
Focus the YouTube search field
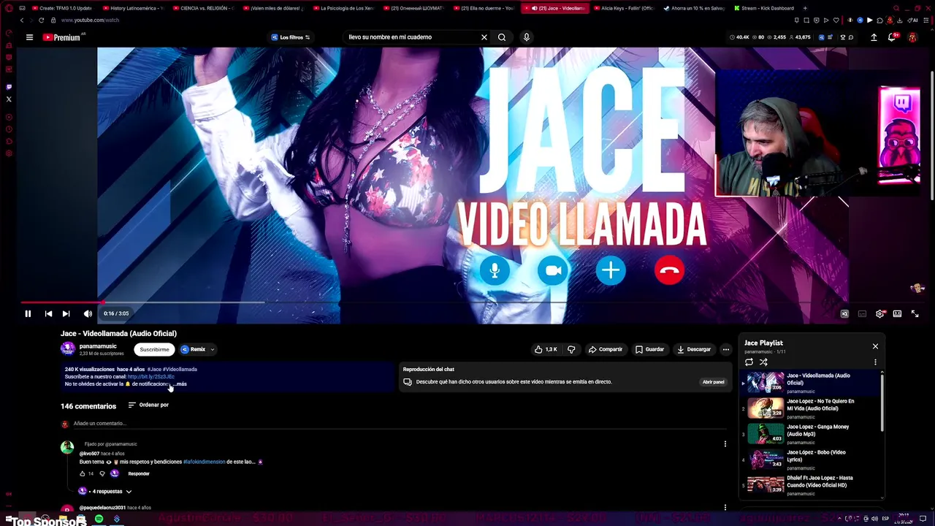(x=411, y=37)
